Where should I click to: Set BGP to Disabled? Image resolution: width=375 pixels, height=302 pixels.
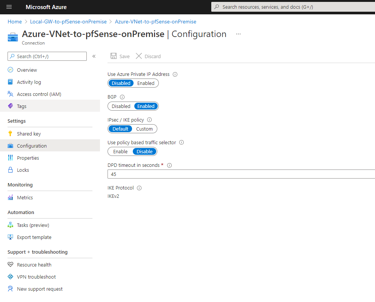[121, 106]
